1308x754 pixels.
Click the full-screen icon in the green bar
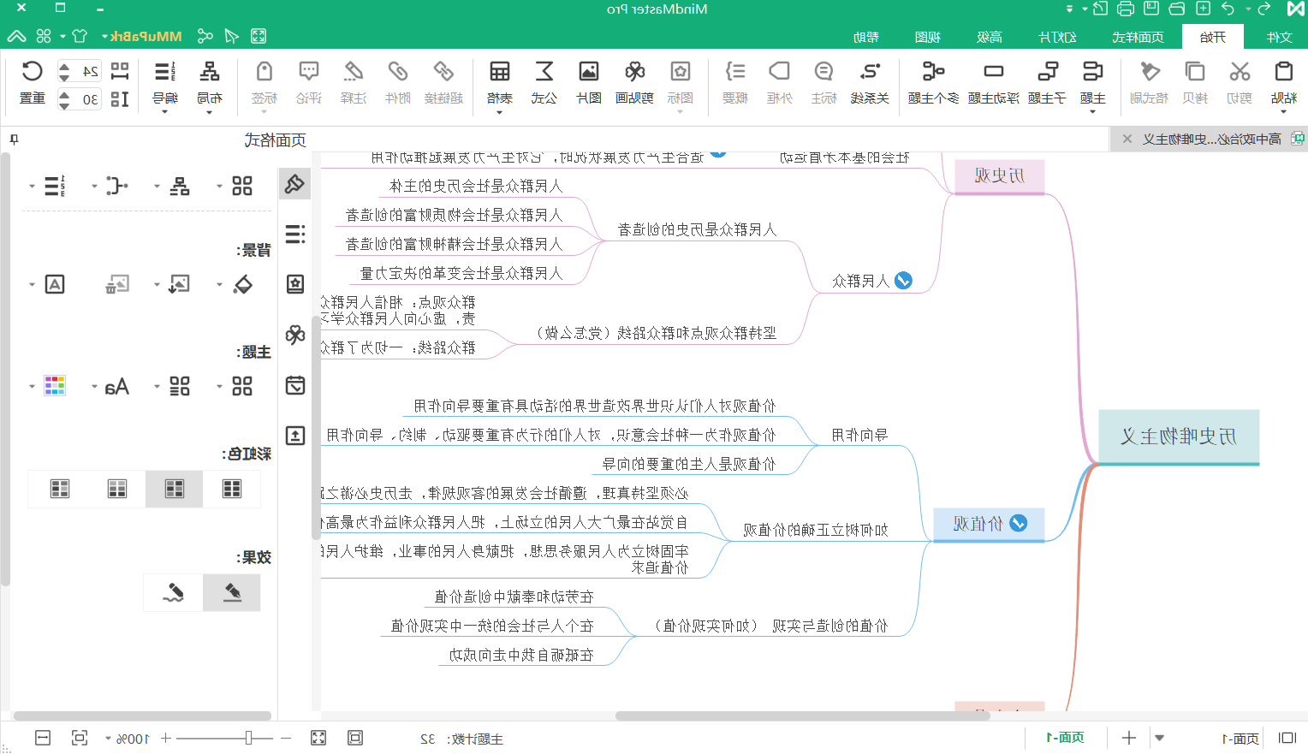point(259,36)
